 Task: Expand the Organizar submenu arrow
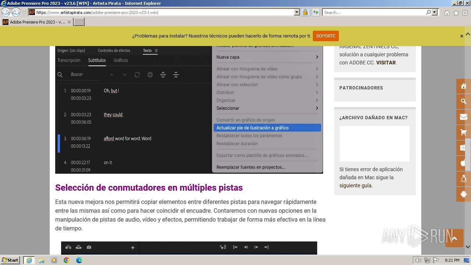[317, 100]
